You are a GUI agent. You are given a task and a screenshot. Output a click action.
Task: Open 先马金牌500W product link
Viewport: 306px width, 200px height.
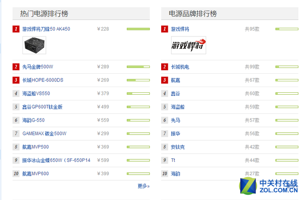(38, 67)
